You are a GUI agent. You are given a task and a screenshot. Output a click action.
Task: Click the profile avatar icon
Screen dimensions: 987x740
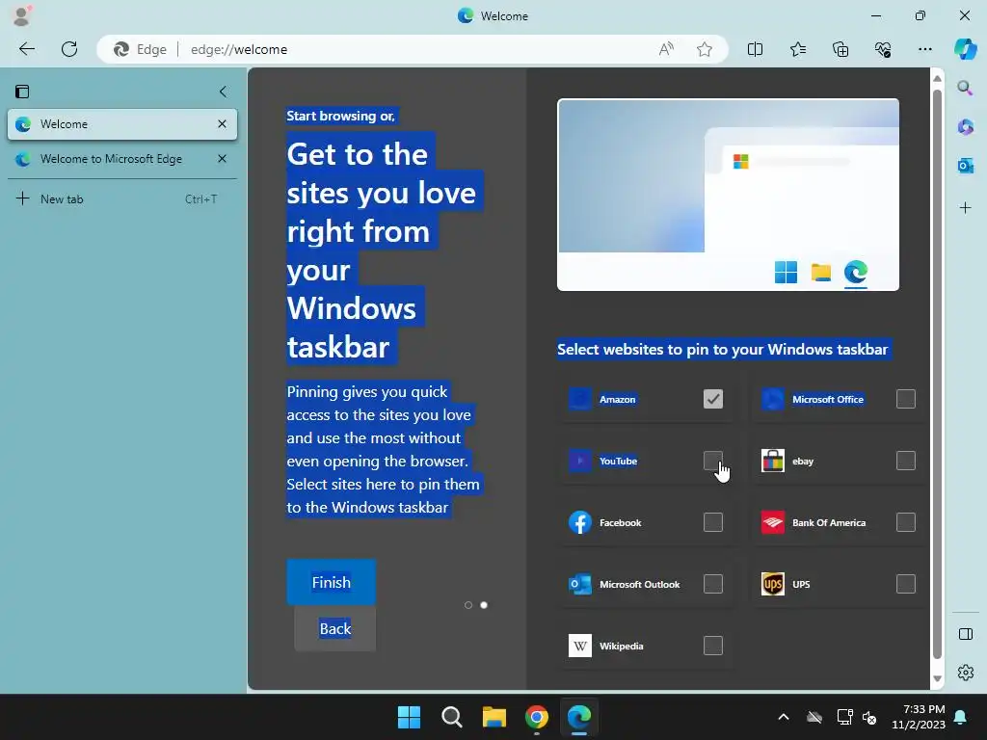(x=21, y=15)
